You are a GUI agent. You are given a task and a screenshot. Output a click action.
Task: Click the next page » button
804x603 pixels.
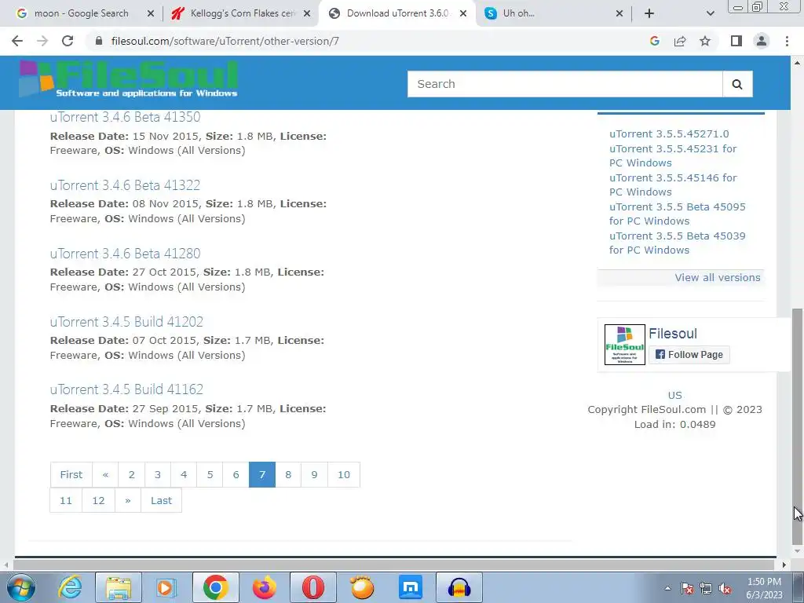(128, 500)
